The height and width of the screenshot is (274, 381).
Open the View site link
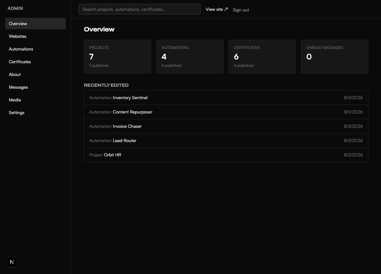click(217, 9)
